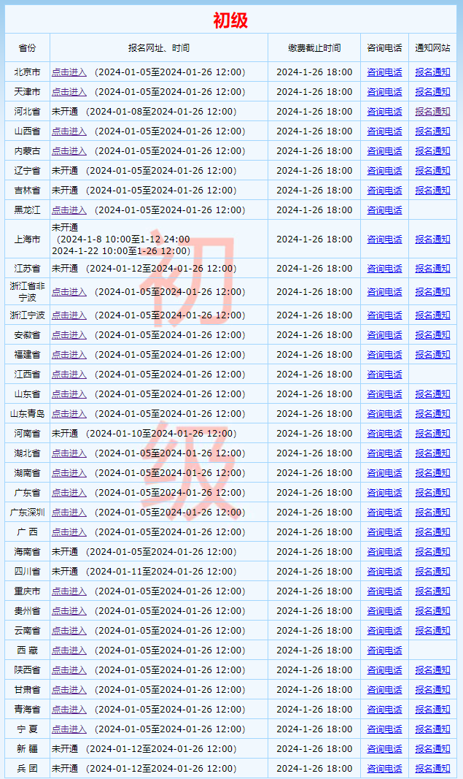Open 点击进入 link for 江西省
This screenshot has height=779, width=463.
tap(69, 374)
